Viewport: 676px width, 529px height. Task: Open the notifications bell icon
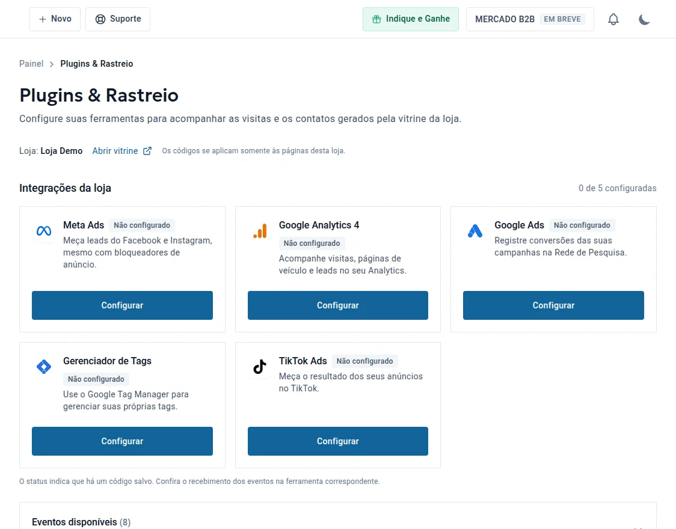[x=613, y=19]
